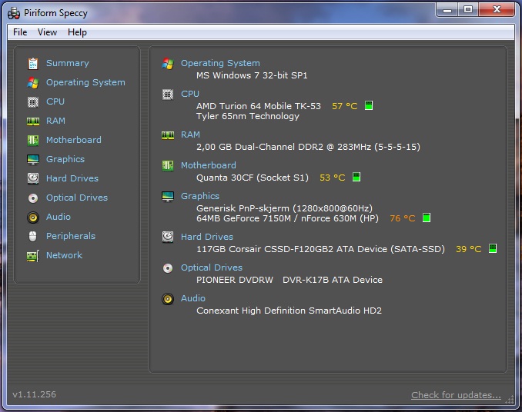Open the RAM heading in main panel
This screenshot has width=522, height=412.
(x=190, y=135)
